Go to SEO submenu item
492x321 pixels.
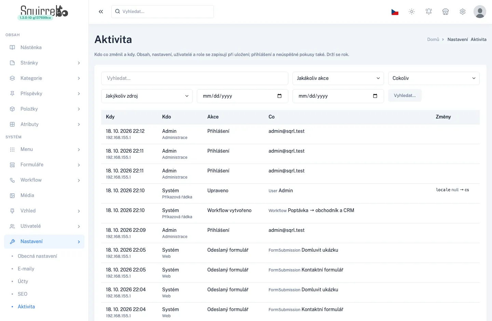pos(23,294)
